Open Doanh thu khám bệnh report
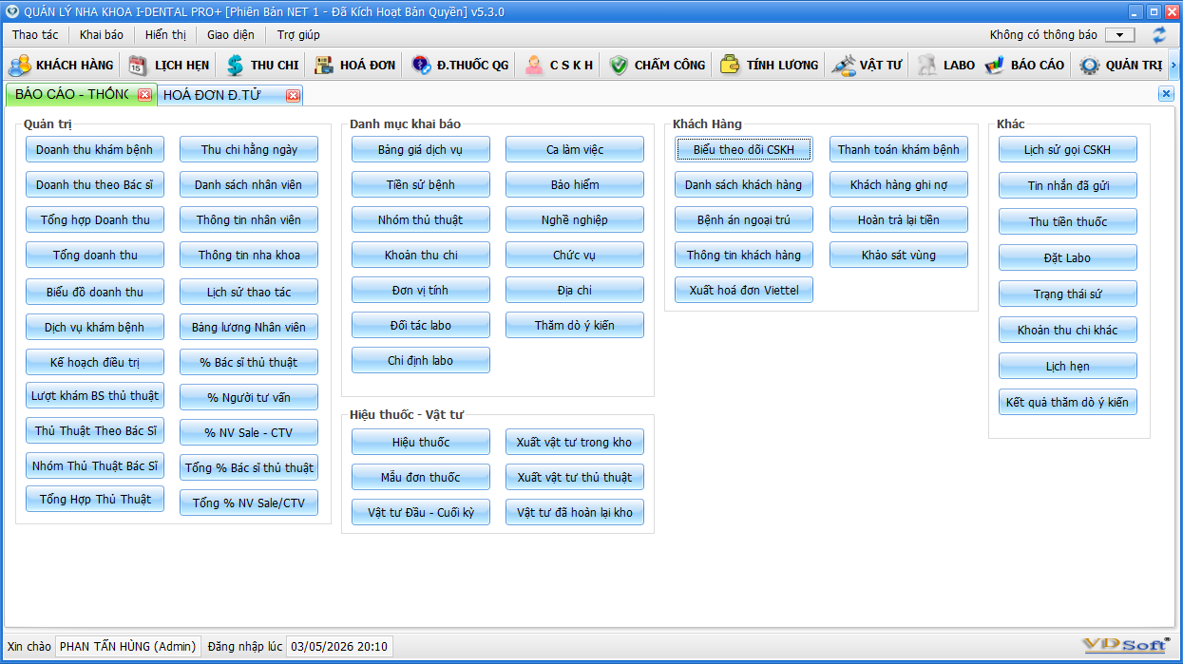1183x664 pixels. pyautogui.click(x=95, y=149)
